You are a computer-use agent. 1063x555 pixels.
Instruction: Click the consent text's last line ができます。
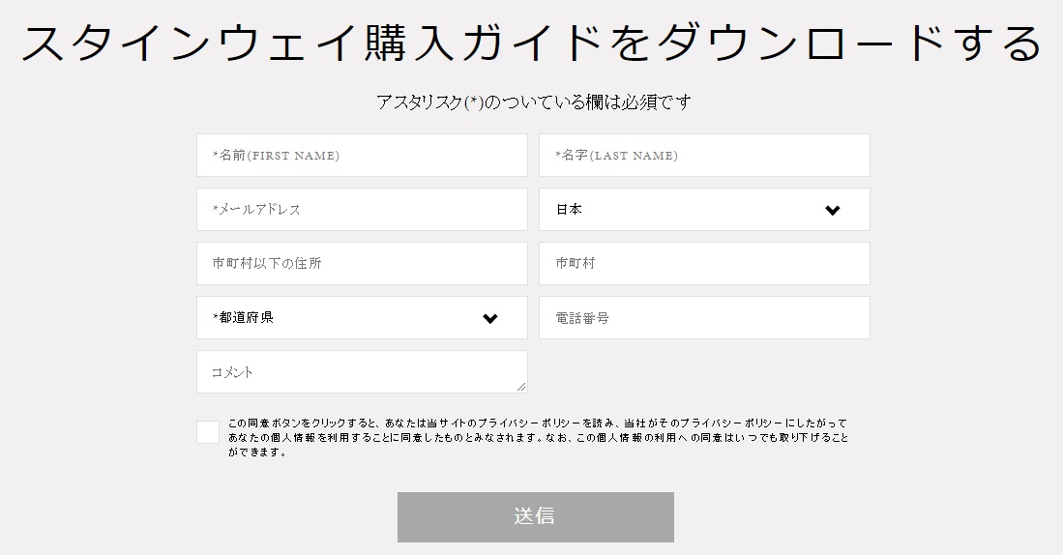pyautogui.click(x=257, y=452)
